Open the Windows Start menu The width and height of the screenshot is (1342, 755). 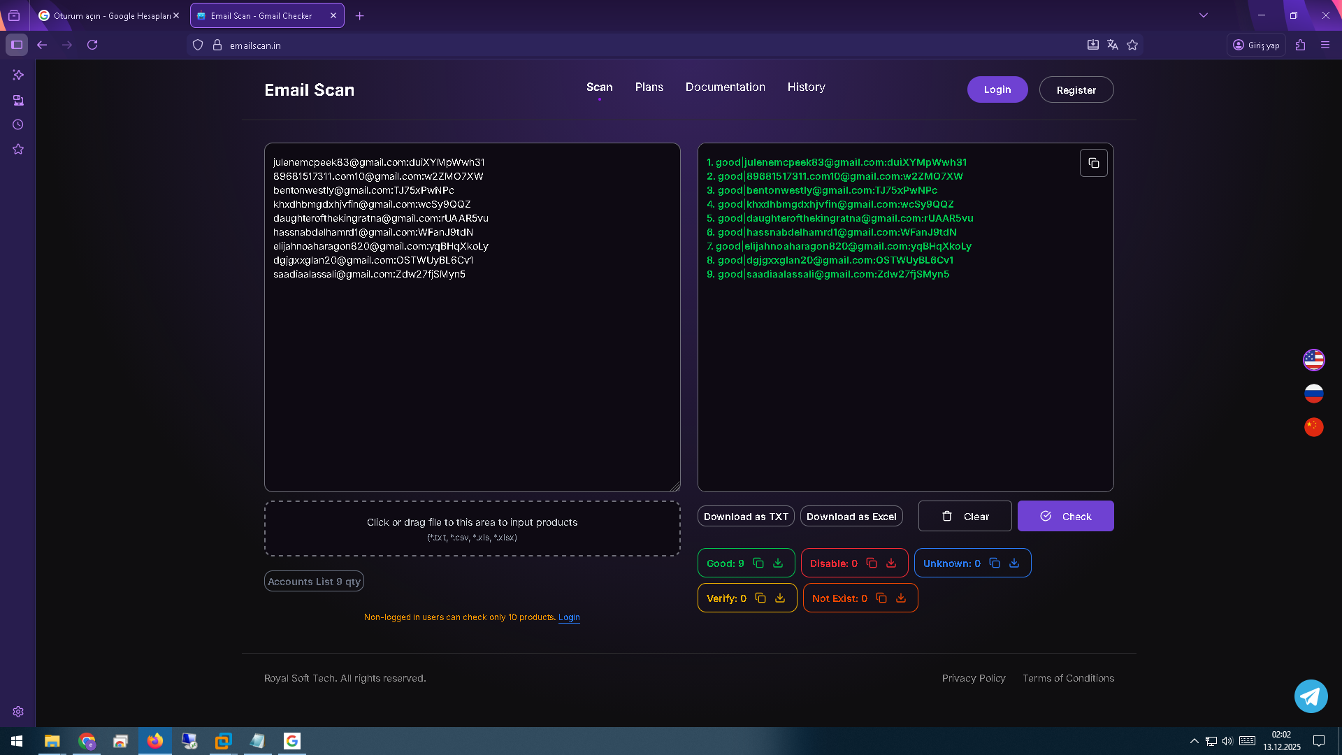coord(17,741)
